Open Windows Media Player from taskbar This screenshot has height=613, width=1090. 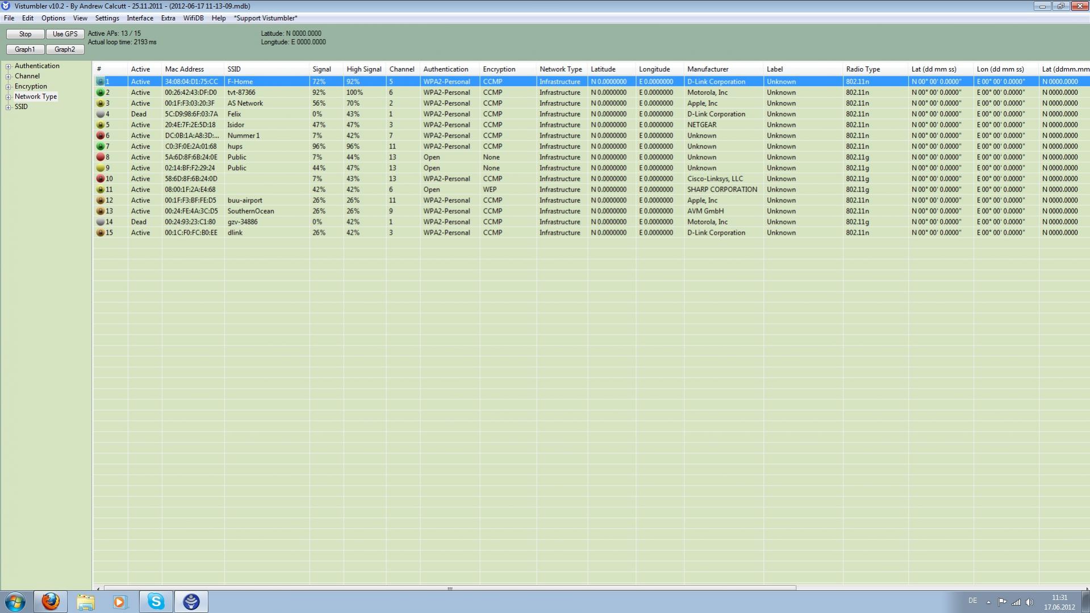[120, 602]
